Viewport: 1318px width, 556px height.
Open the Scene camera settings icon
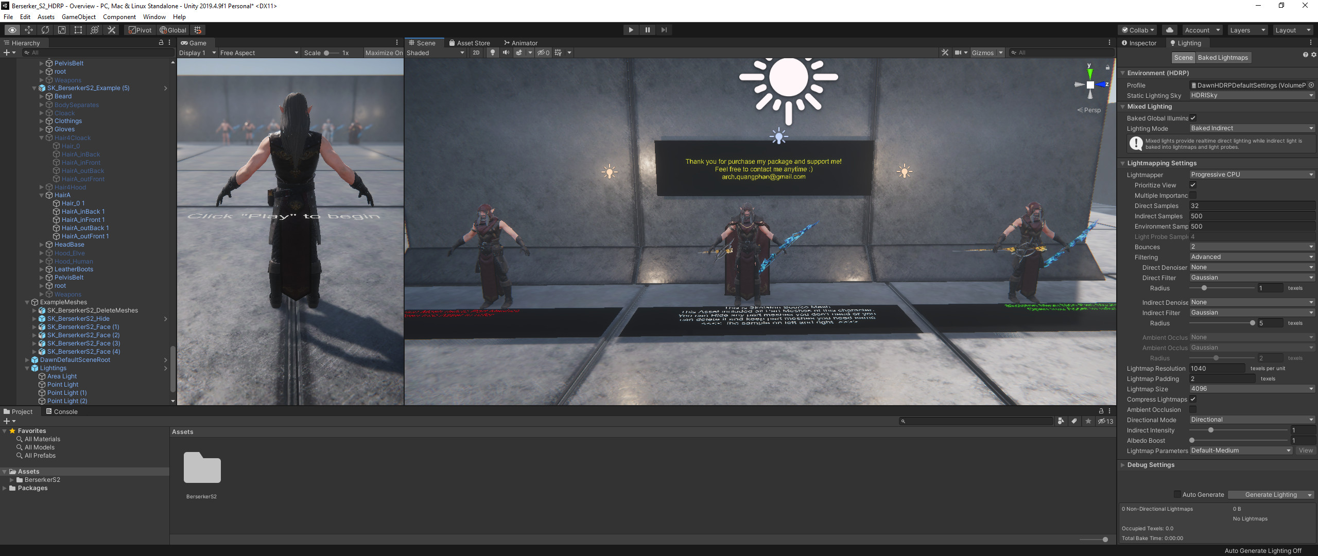point(958,53)
